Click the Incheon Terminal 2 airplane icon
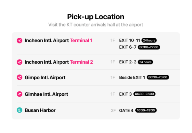 [20, 62]
